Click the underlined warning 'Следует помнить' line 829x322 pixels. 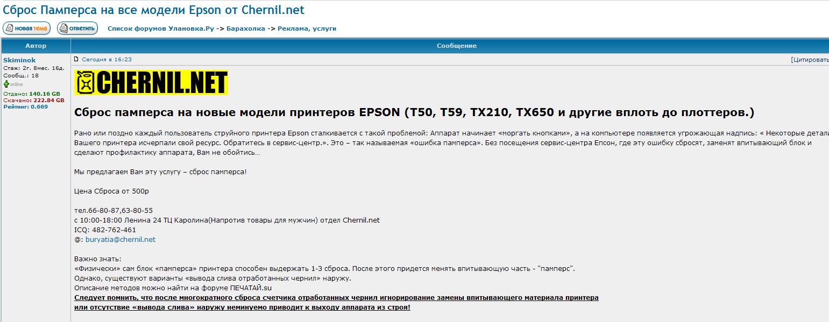pos(336,297)
